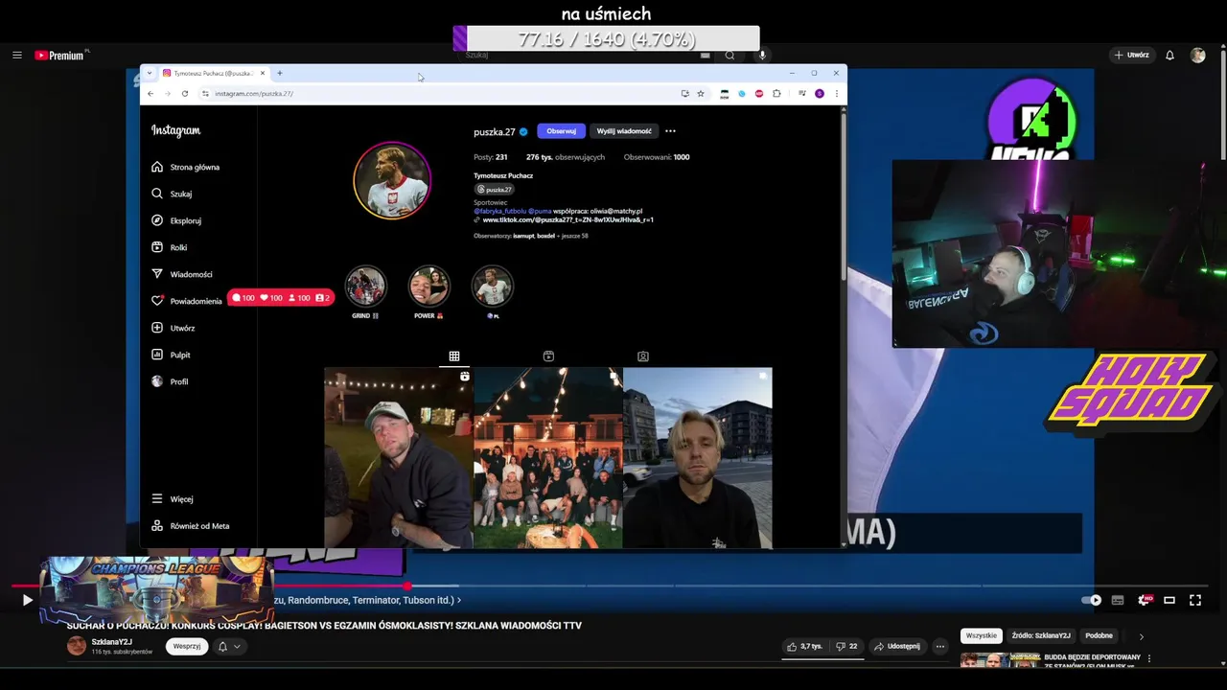This screenshot has width=1227, height=690.
Task: Click the Utwórz create button
Action: pos(1131,56)
